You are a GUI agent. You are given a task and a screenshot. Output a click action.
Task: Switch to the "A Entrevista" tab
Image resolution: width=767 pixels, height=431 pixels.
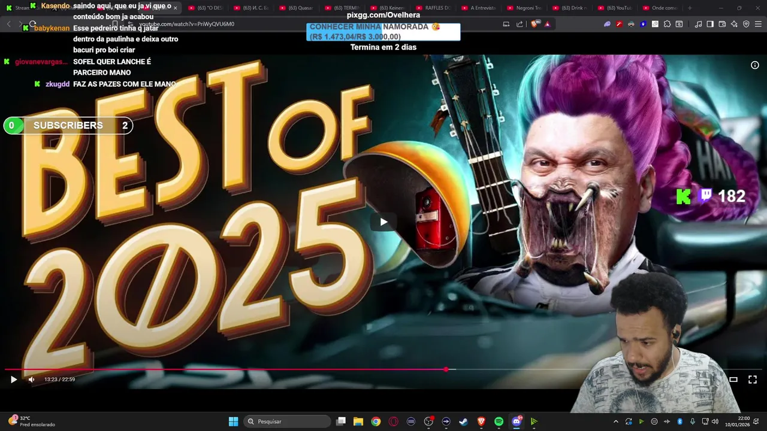click(x=478, y=8)
